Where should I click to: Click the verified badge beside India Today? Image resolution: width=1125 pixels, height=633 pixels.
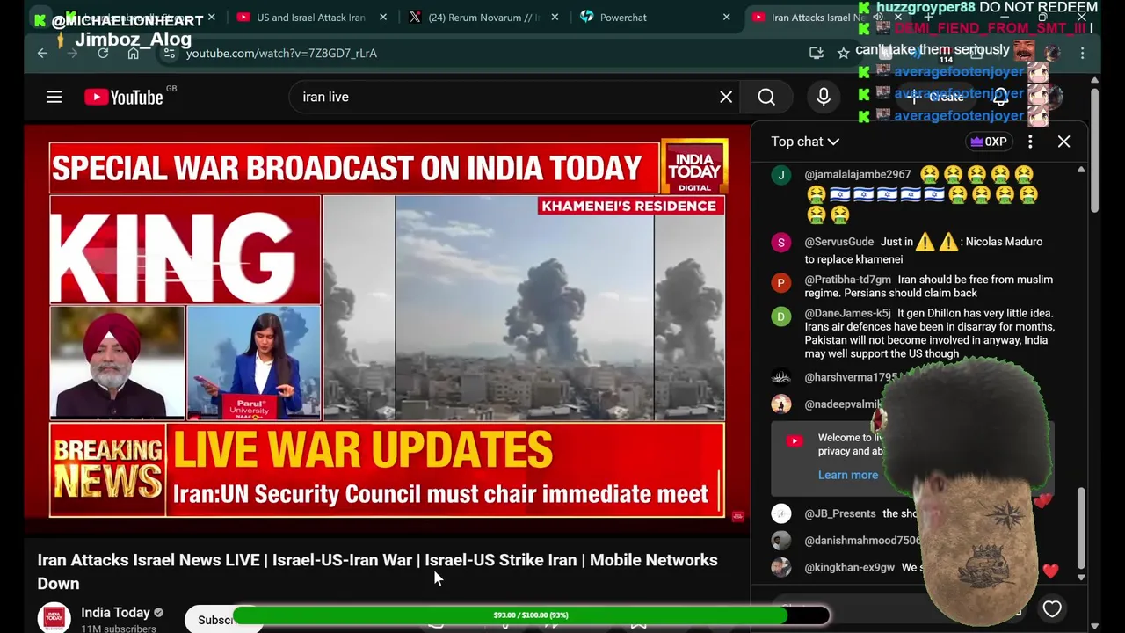click(158, 613)
